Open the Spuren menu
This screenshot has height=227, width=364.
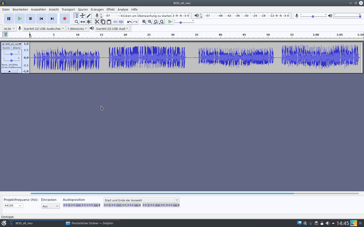83,9
